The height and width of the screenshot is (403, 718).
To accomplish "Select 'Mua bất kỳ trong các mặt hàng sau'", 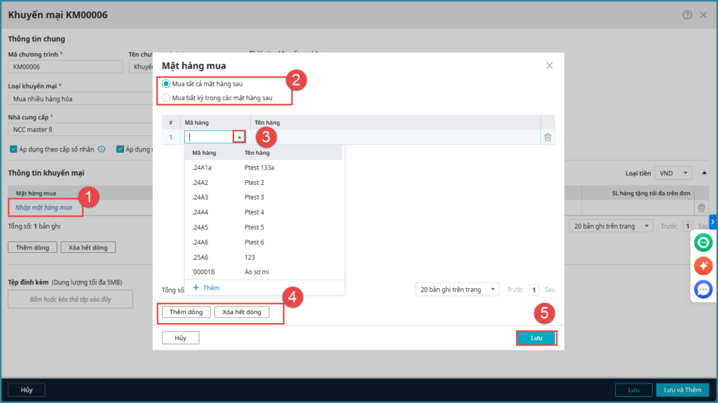I will pyautogui.click(x=165, y=97).
